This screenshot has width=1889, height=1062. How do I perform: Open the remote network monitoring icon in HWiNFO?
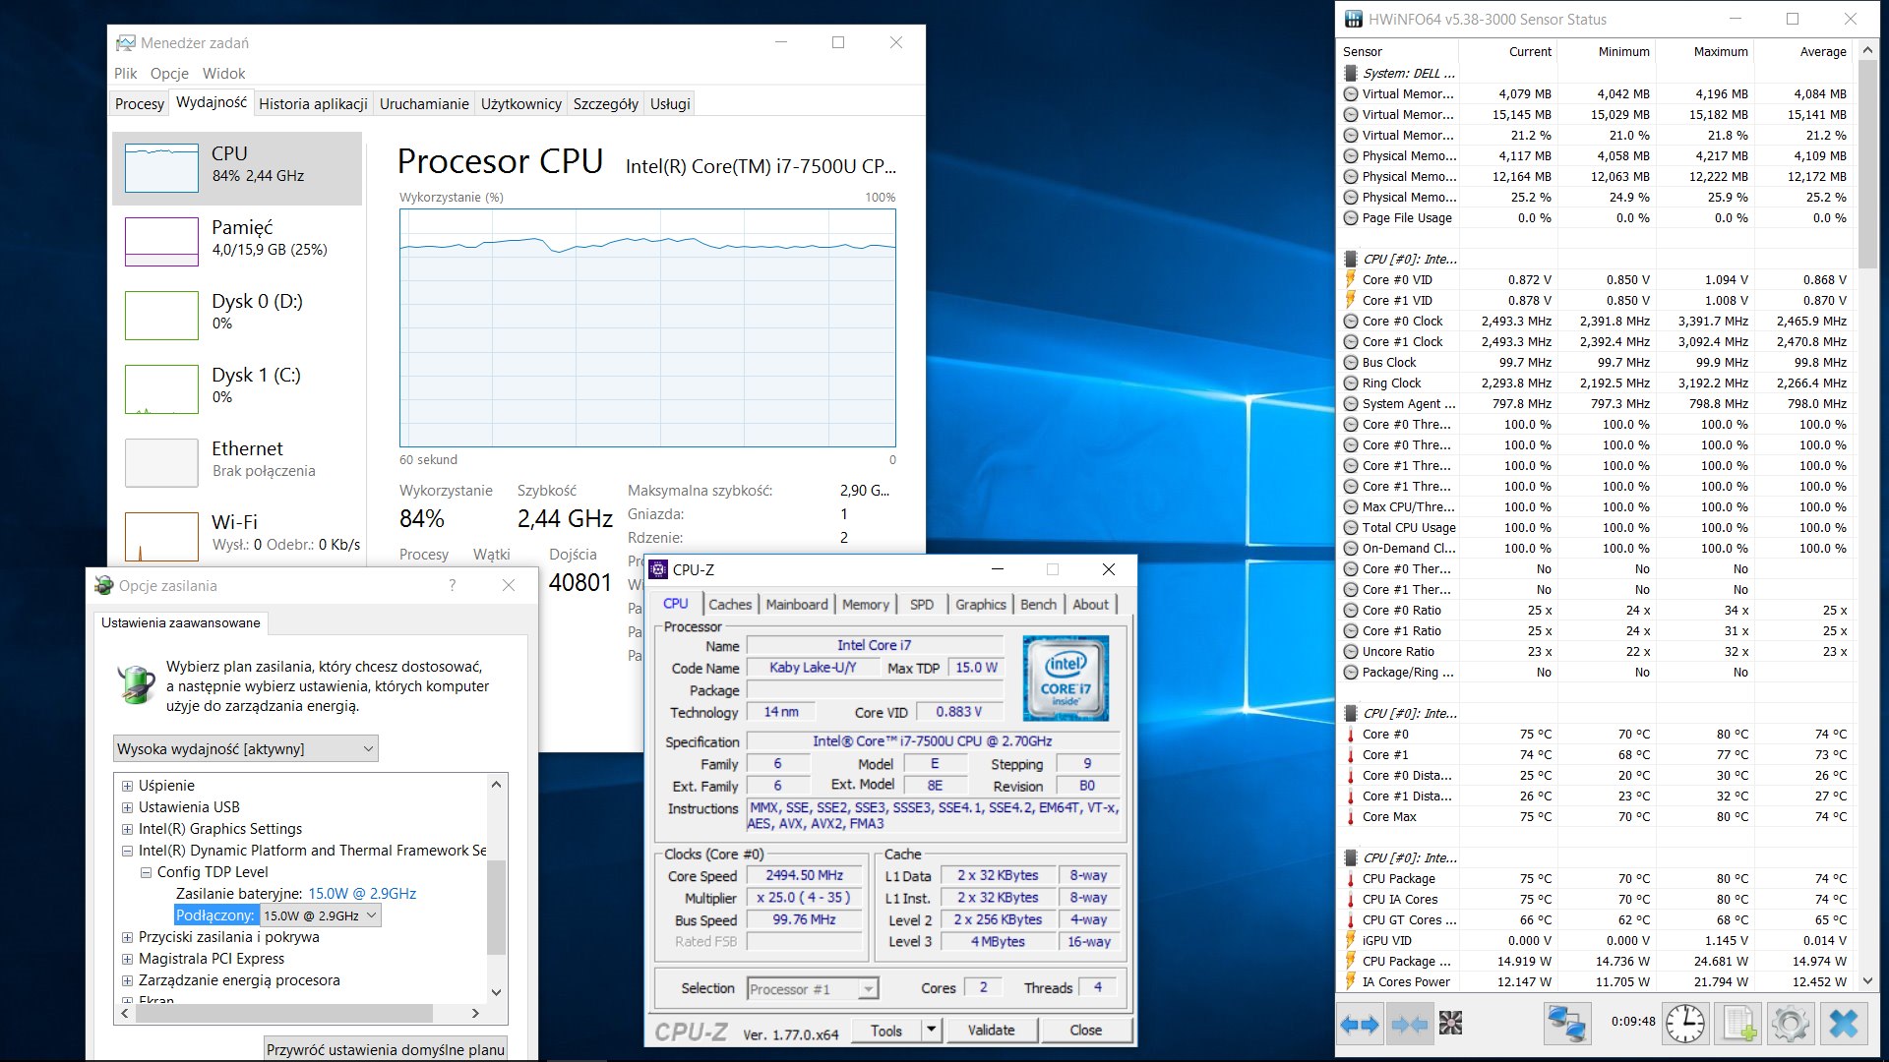pos(1566,1024)
